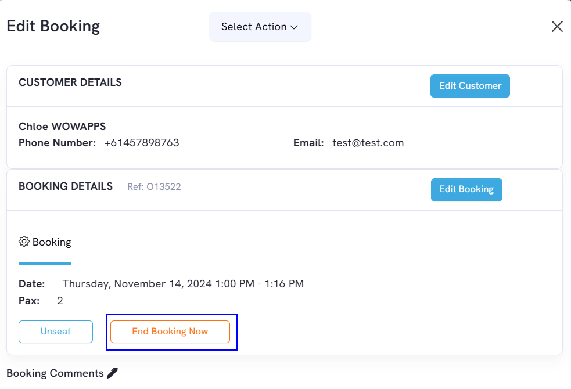
Task: Click the BOOKING DETAILS section header
Action: [66, 186]
